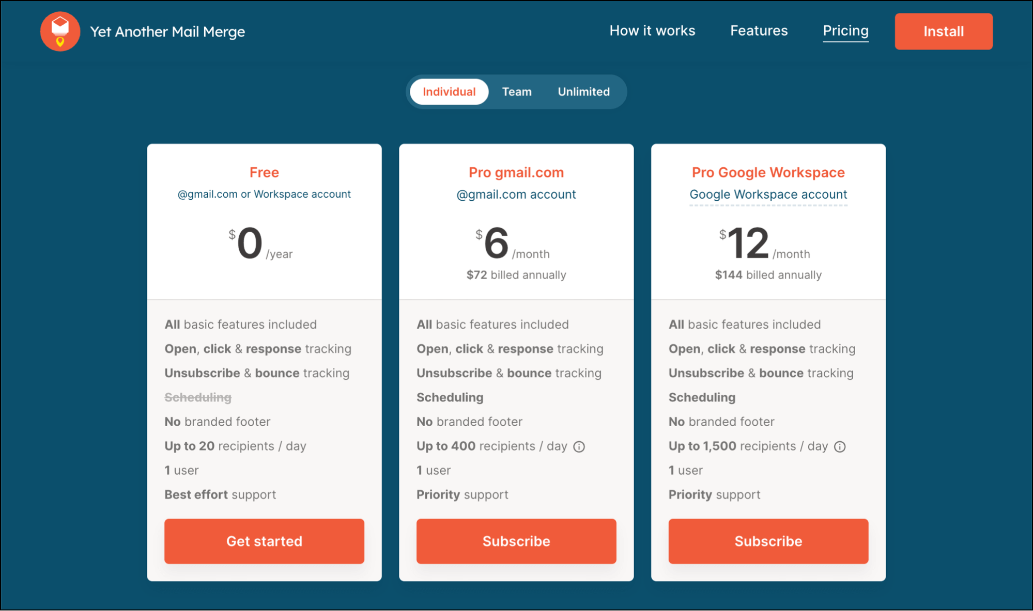Click 1 user in the Free plan
The width and height of the screenshot is (1033, 611).
(181, 470)
